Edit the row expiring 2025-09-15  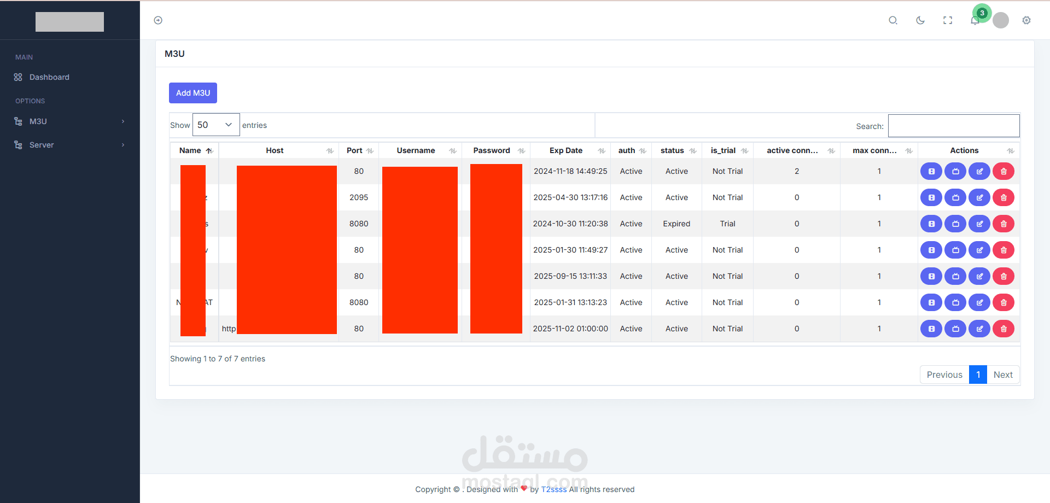pyautogui.click(x=979, y=276)
